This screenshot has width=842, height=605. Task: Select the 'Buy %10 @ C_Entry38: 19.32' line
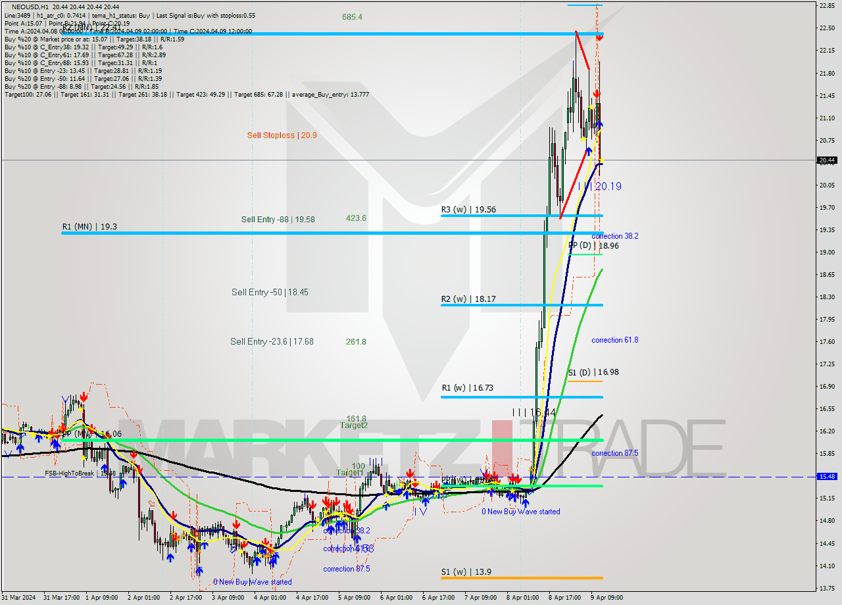[82, 47]
